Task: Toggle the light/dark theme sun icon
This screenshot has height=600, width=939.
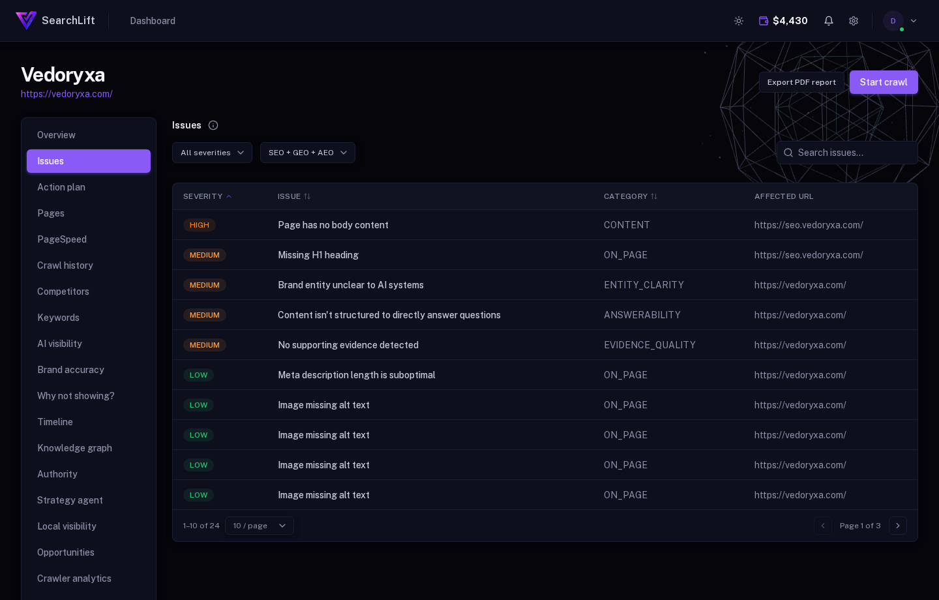Action: point(739,21)
